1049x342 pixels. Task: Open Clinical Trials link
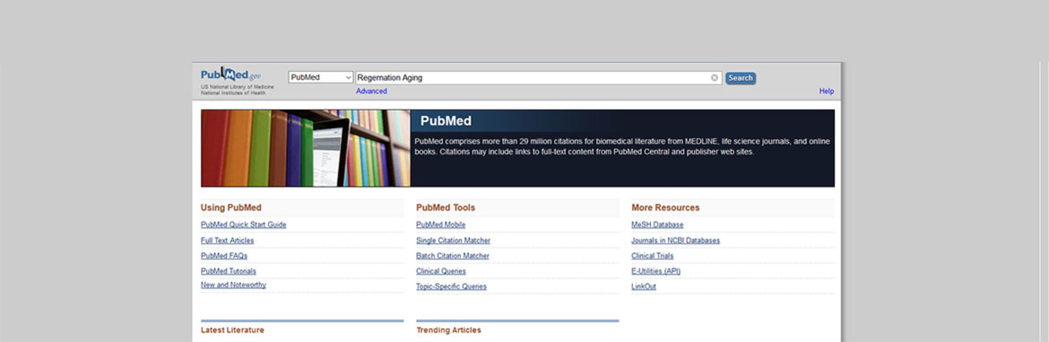click(652, 256)
